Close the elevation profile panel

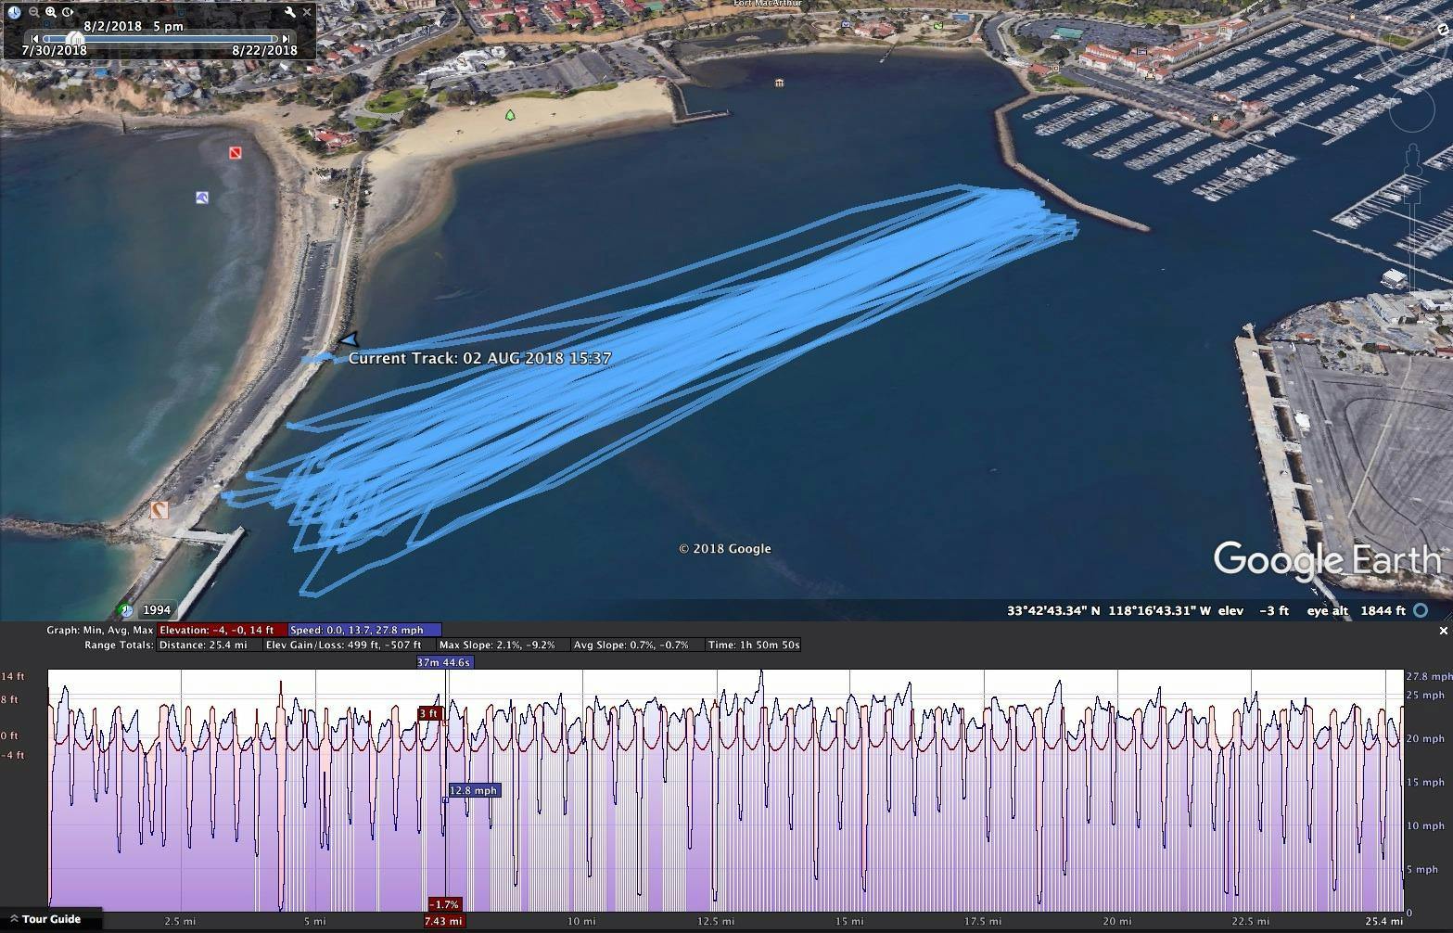[x=1443, y=631]
